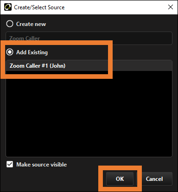Click the application icon in title bar
178x192 pixels.
[8, 7]
